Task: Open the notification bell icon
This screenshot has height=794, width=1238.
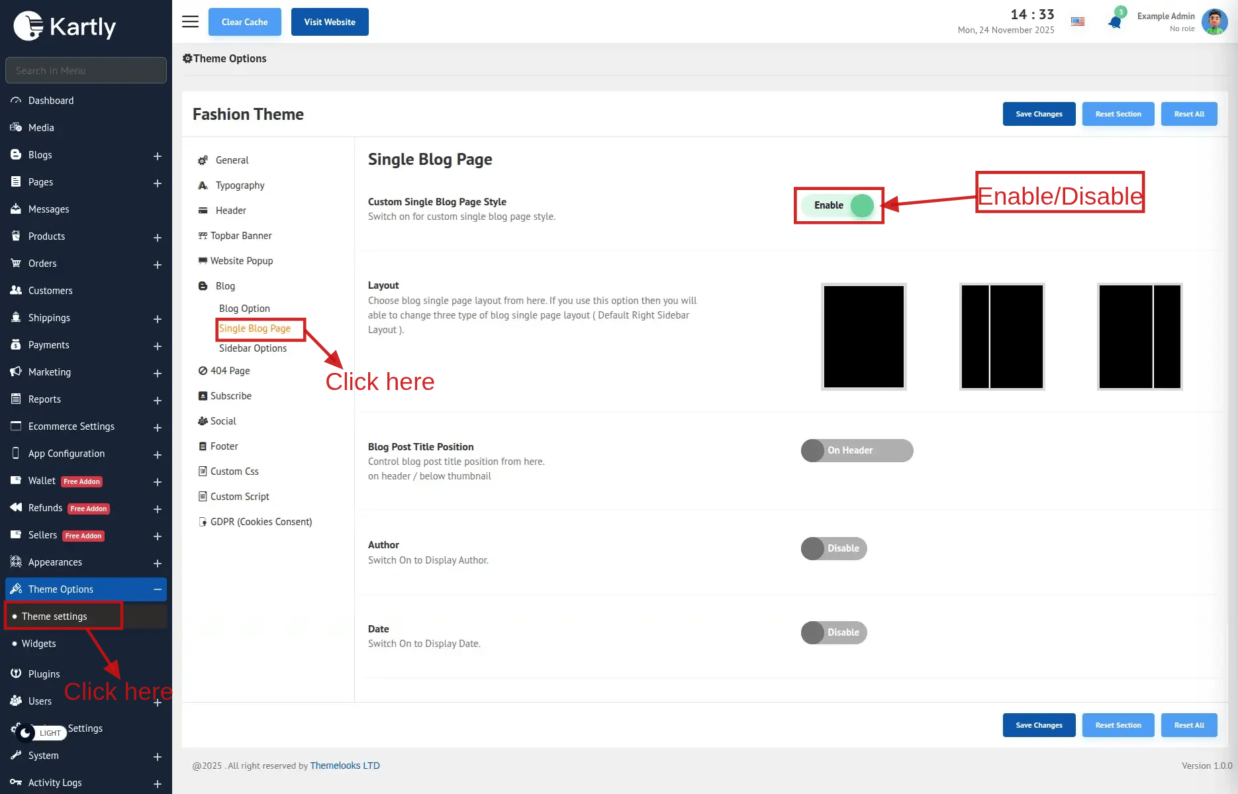Action: coord(1115,22)
